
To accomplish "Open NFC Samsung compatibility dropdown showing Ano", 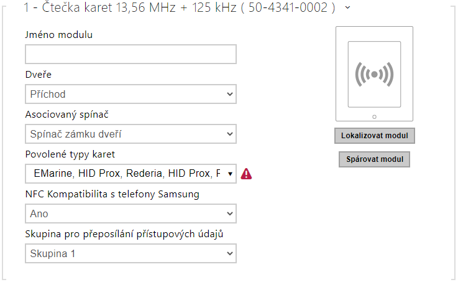I will pyautogui.click(x=131, y=214).
